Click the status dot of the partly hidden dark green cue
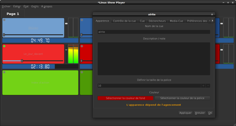Screen dimensions: 236x126 coord(82,72)
